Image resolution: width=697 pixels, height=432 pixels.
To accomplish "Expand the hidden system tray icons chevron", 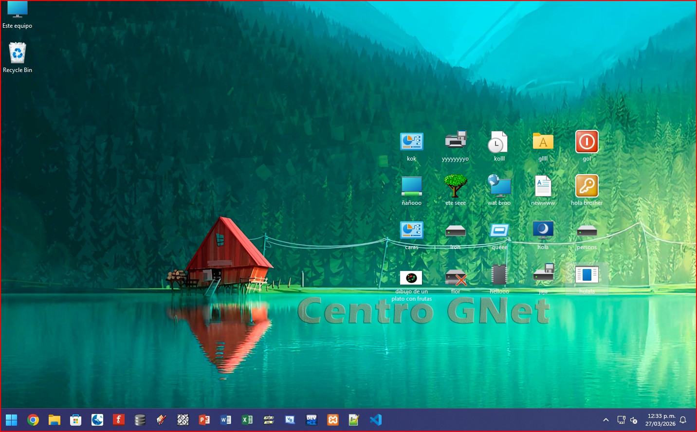I will (606, 420).
